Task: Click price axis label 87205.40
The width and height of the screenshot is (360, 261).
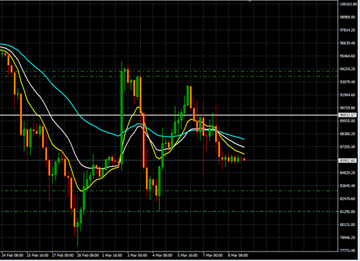Action: pyautogui.click(x=348, y=147)
